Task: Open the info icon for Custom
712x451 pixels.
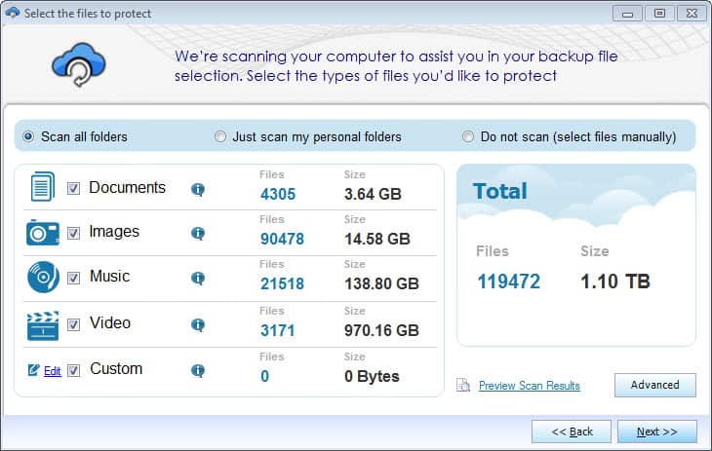Action: 198,370
